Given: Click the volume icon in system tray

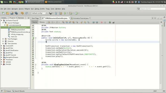Looking at the screenshot, I should point(127,2).
